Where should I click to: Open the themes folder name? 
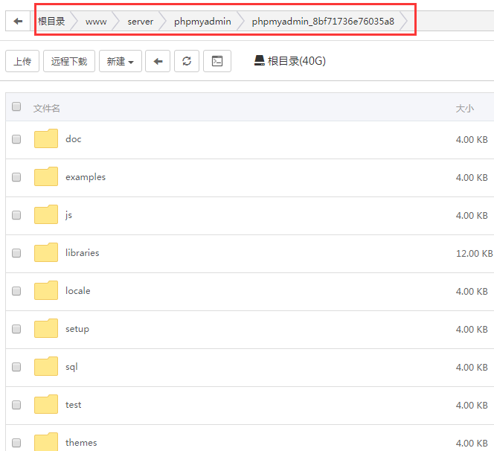pos(81,443)
